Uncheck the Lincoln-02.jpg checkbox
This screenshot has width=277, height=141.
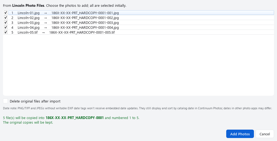6,17
